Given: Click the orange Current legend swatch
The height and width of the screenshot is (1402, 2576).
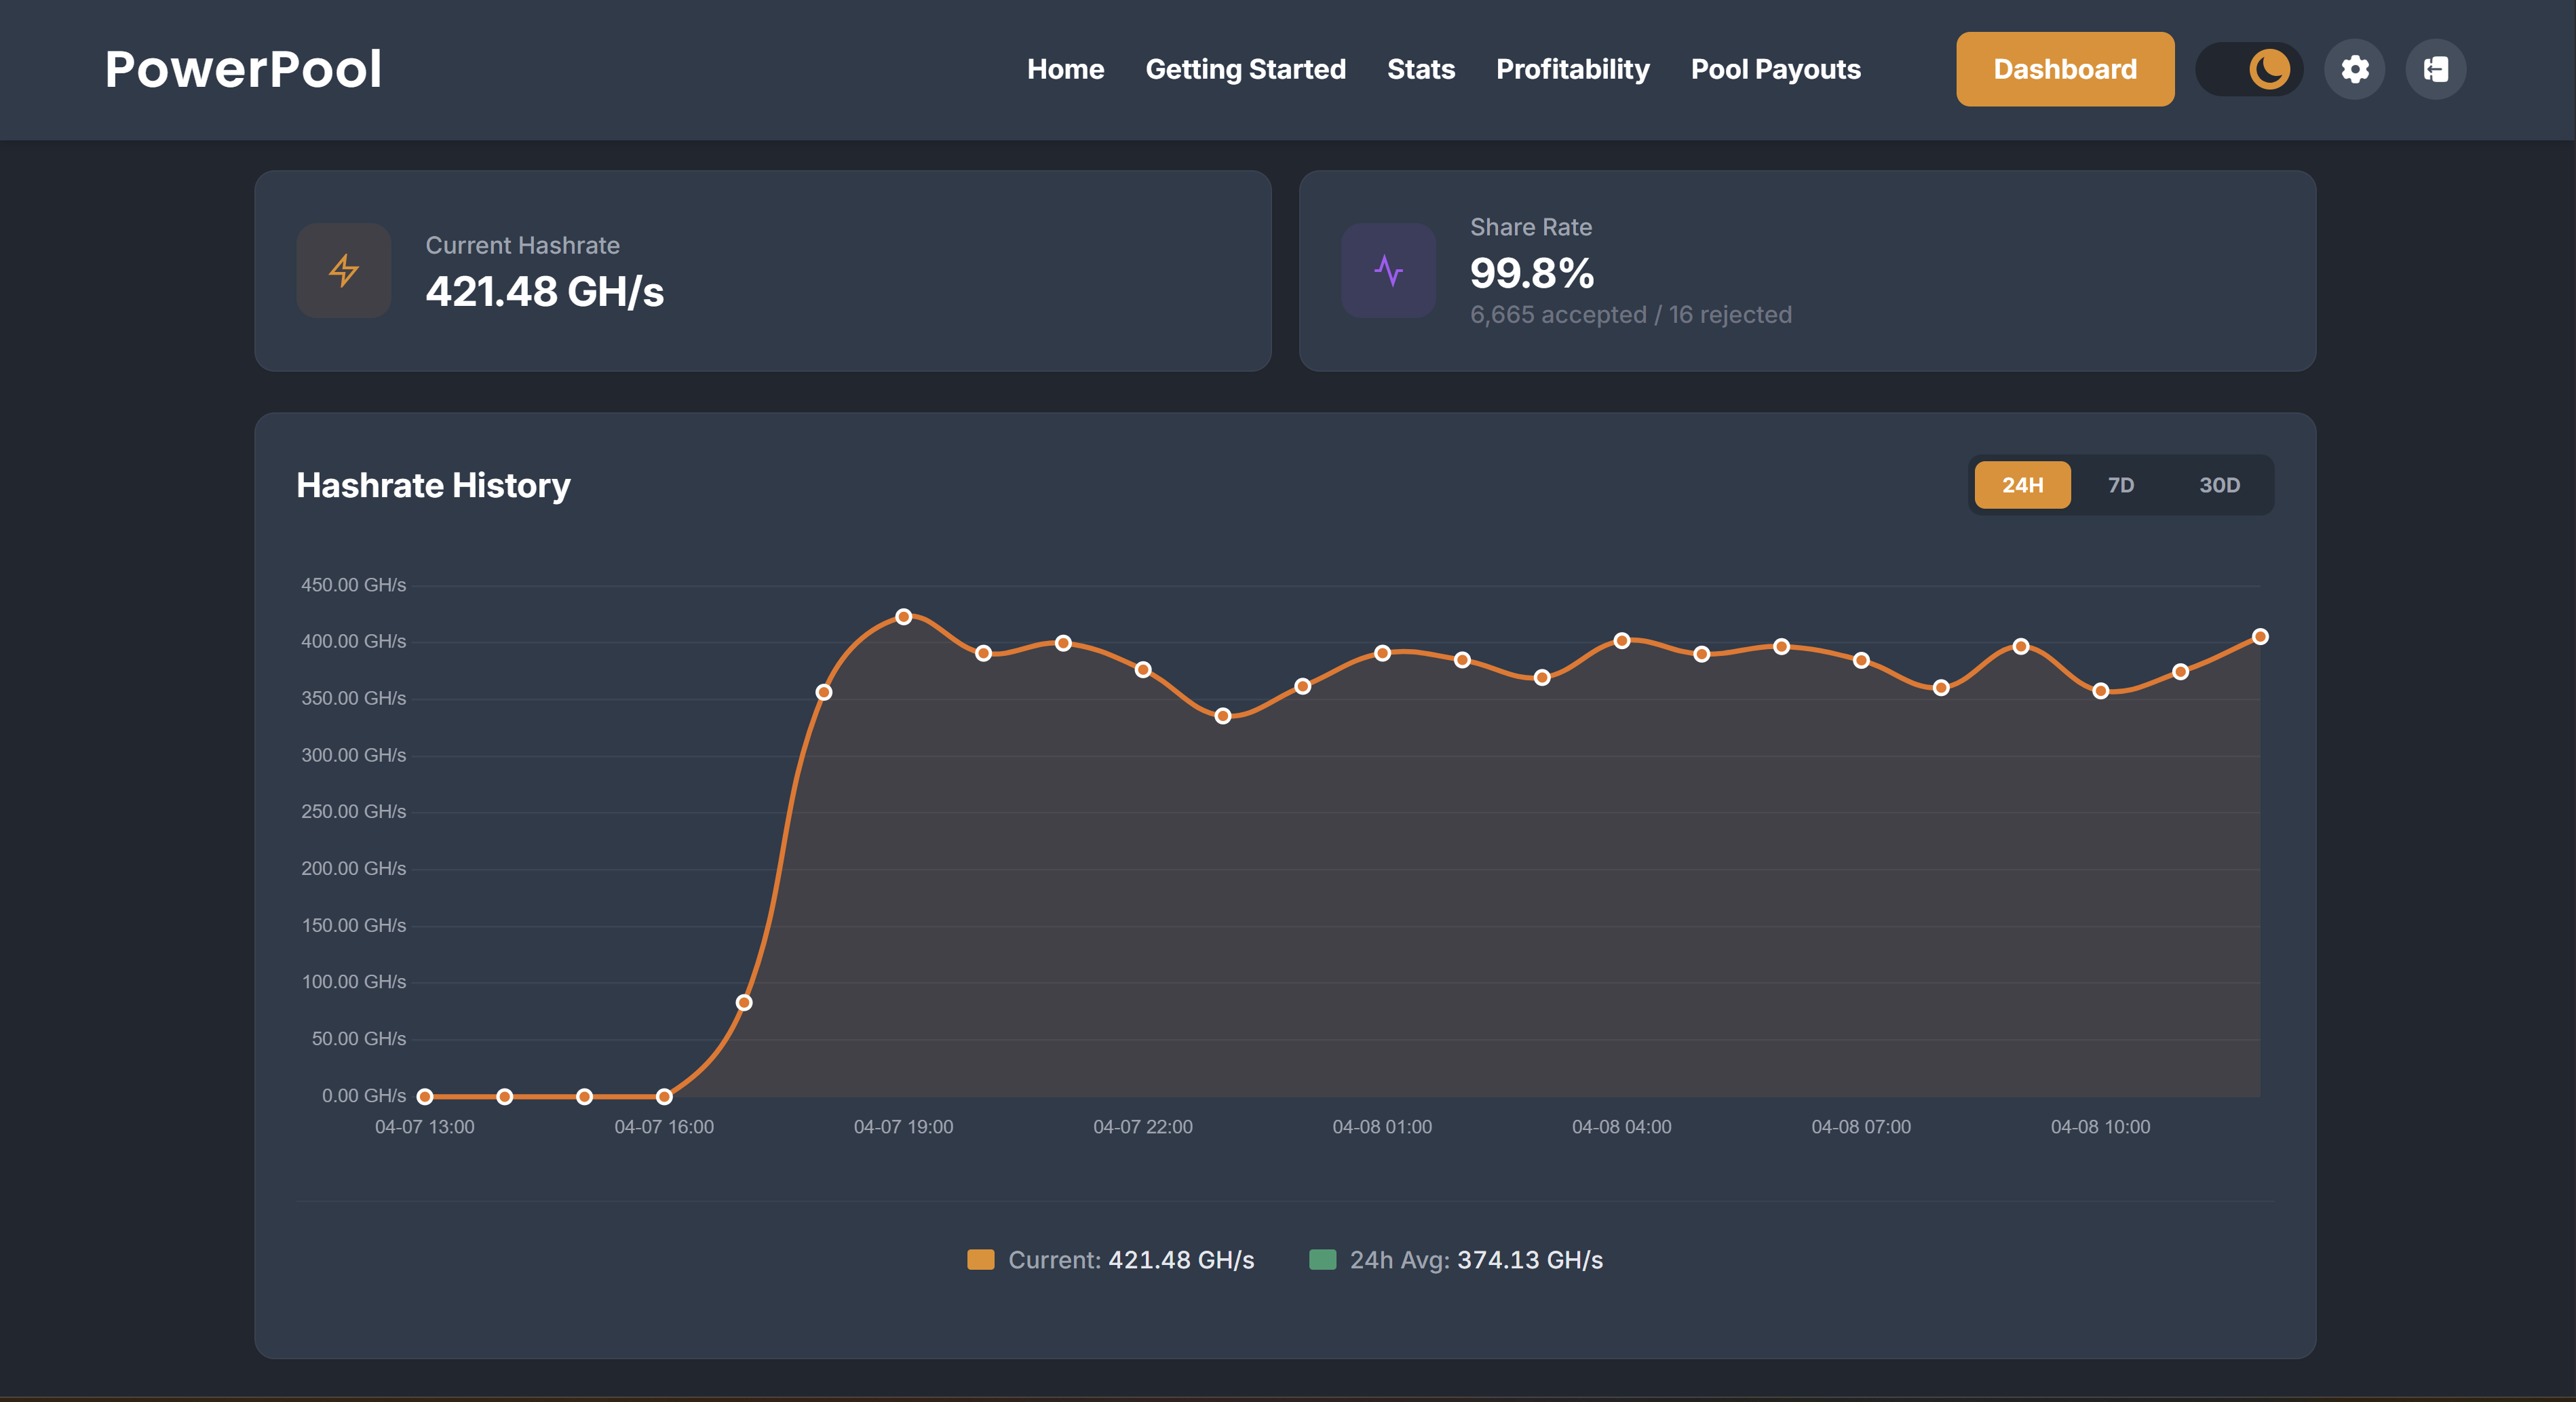Looking at the screenshot, I should pos(980,1260).
